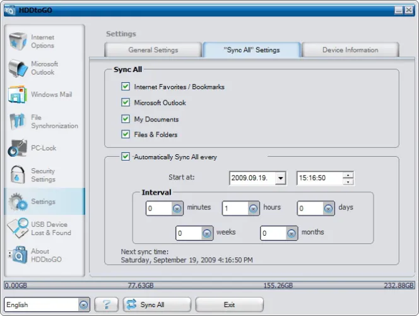Click the Start at date field 2009.09.19.
Image resolution: width=419 pixels, height=316 pixels.
(252, 178)
